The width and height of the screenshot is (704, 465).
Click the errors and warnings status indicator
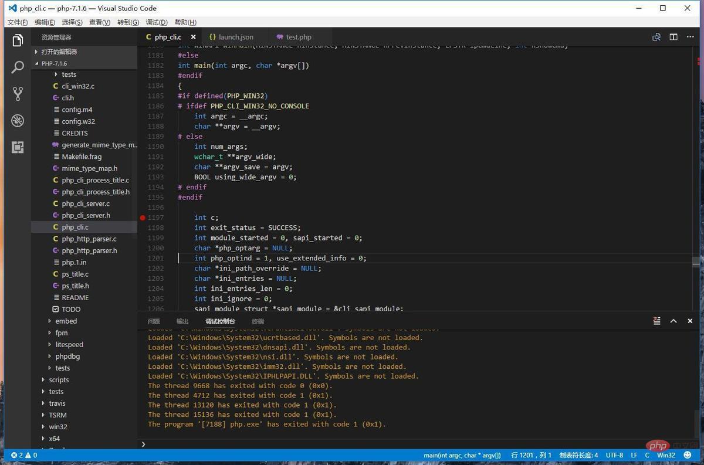(x=23, y=455)
